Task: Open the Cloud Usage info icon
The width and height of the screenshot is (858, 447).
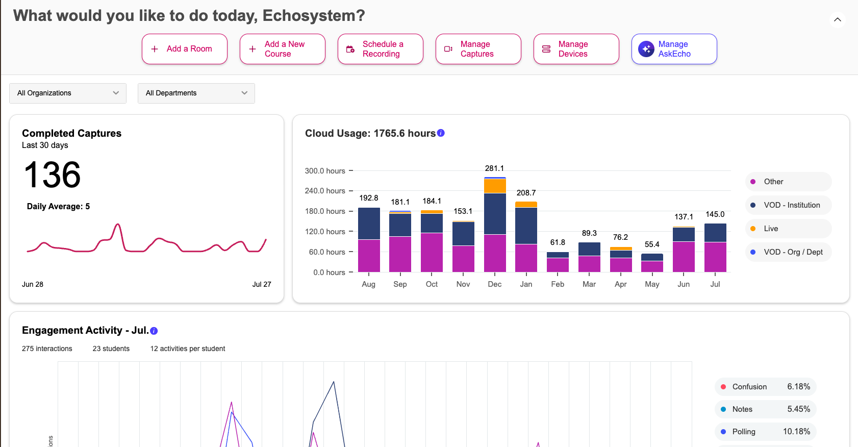Action: (441, 133)
